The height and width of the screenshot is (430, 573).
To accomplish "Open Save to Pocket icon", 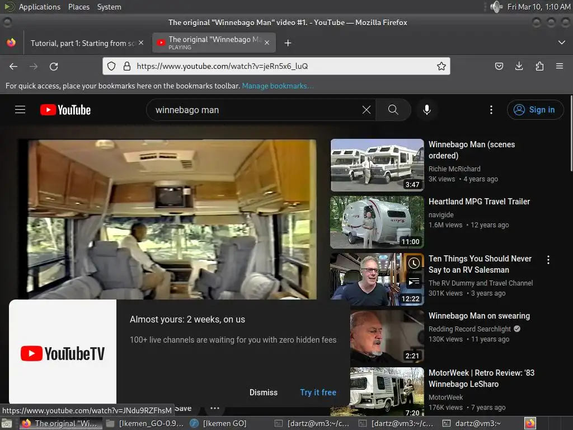I will pos(499,66).
